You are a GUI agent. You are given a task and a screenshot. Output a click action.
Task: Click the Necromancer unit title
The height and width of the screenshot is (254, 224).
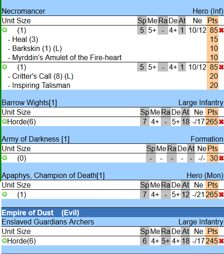pyautogui.click(x=24, y=11)
